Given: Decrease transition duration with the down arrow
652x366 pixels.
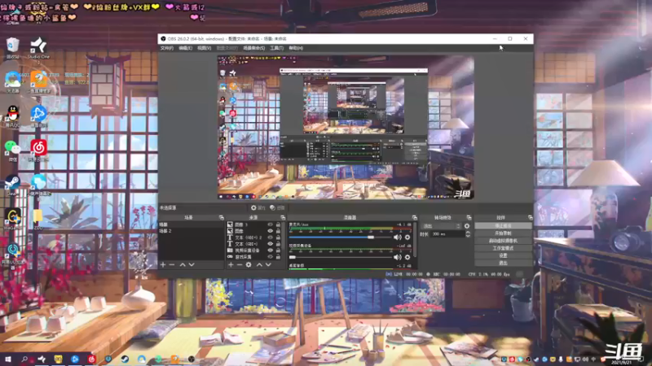Looking at the screenshot, I should (468, 236).
